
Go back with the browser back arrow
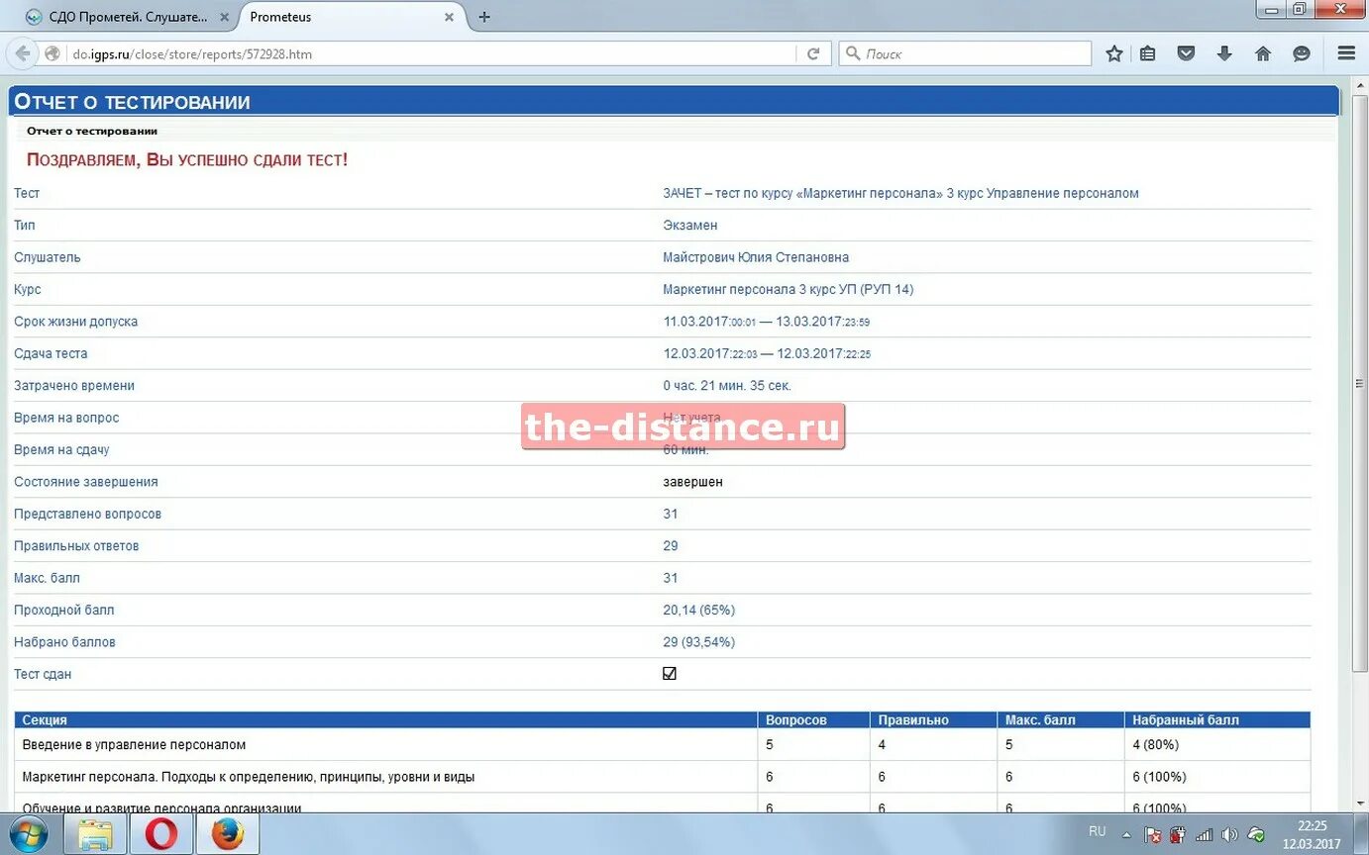[23, 54]
